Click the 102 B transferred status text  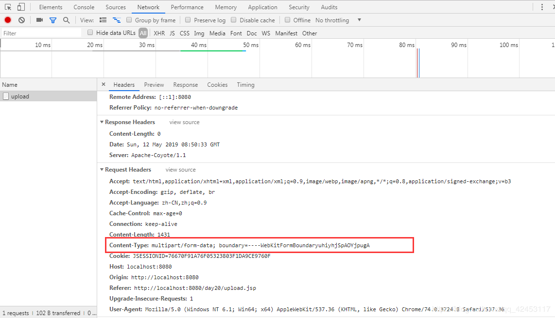tap(58, 313)
